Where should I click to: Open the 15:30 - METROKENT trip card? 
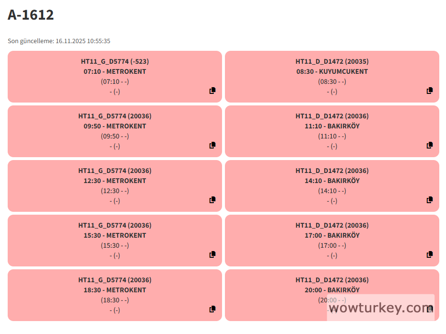115,235
